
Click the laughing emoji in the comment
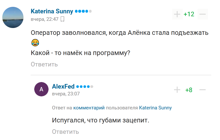pyautogui.click(x=35, y=42)
